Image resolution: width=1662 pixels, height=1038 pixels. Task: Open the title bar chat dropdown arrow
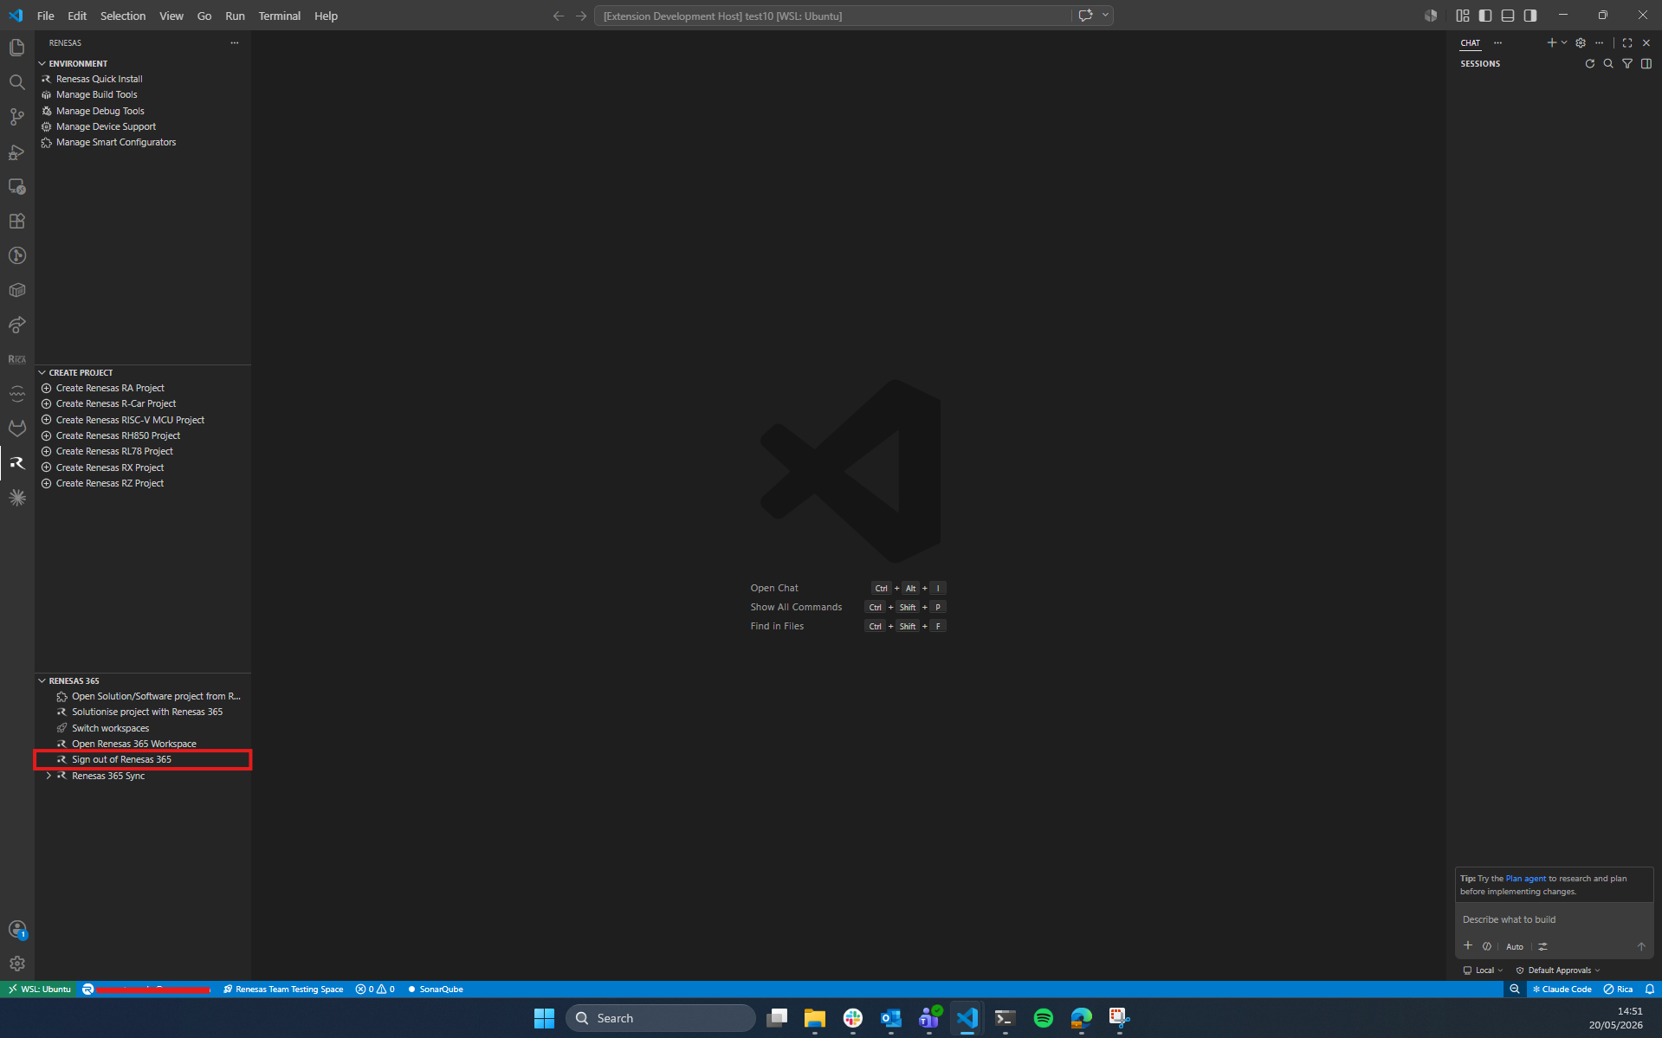click(1106, 16)
